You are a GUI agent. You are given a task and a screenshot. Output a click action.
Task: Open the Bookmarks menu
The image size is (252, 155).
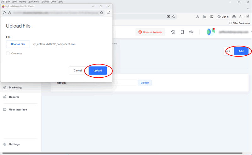tap(34, 2)
